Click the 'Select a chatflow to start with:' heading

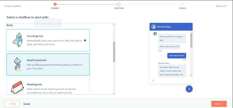point(28,17)
